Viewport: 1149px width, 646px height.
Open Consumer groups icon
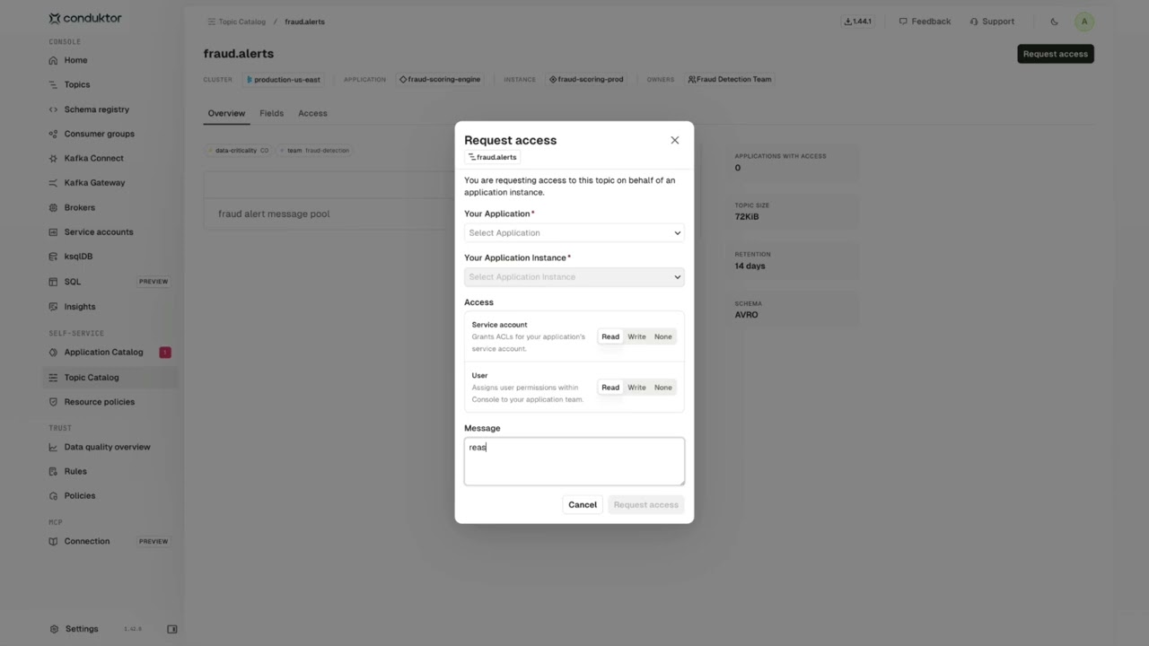(x=54, y=134)
